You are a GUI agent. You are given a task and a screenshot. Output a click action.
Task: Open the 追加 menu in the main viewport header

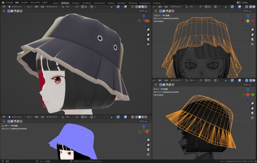click(43, 7)
